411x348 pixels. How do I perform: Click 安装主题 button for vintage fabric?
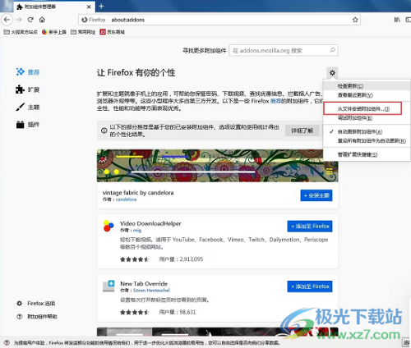[316, 195]
